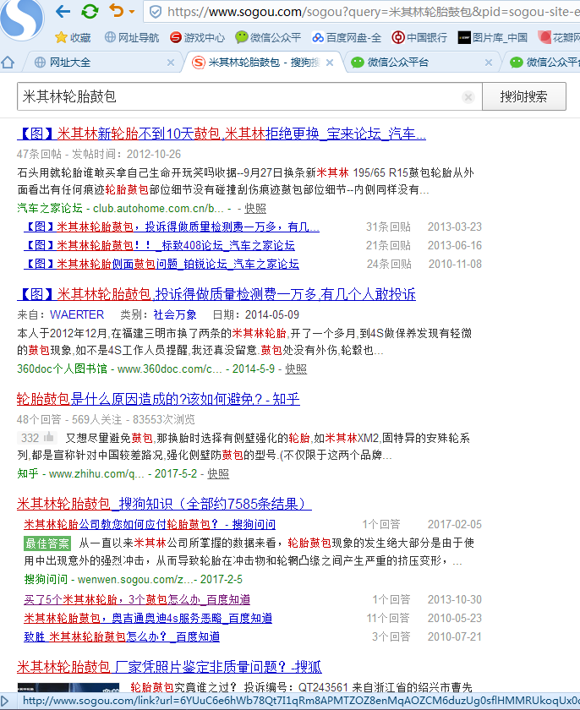The image size is (580, 710).
Task: Open the 百度网盘-全 bookmark
Action: (x=347, y=37)
